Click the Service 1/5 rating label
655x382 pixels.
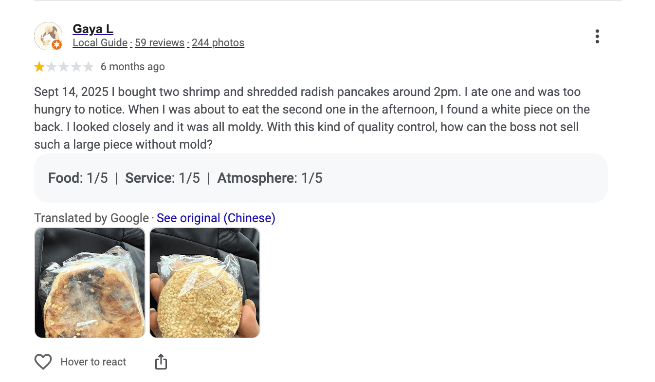tap(163, 178)
